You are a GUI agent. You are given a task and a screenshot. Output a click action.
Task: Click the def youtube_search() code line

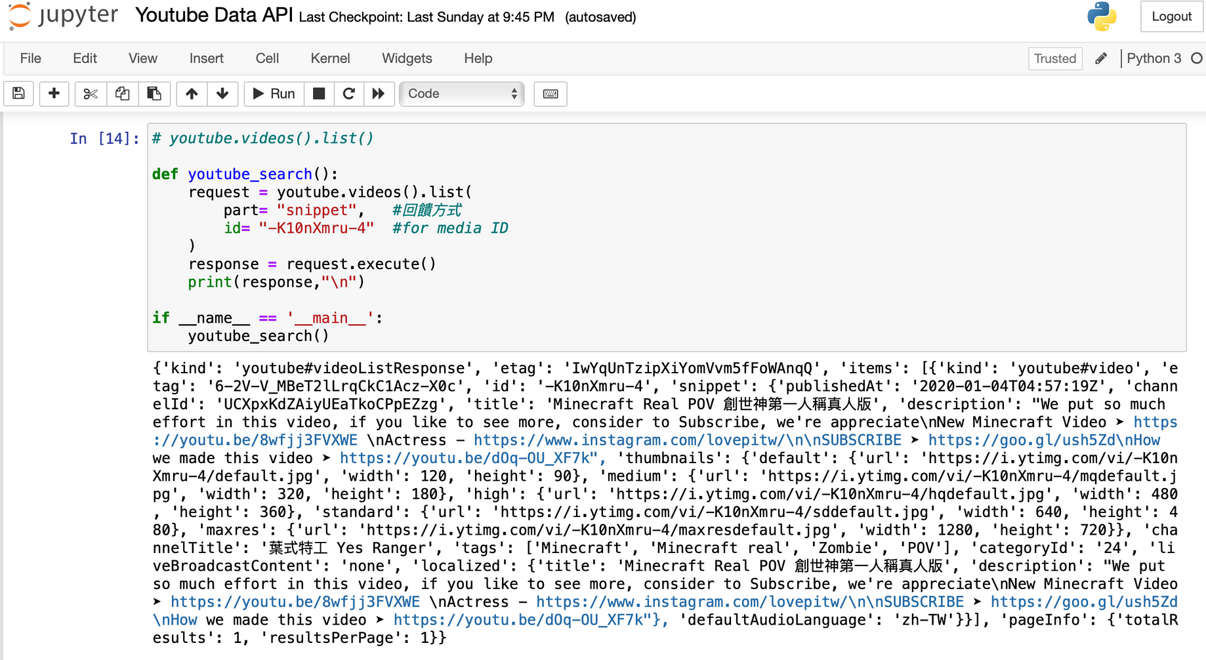pos(245,174)
